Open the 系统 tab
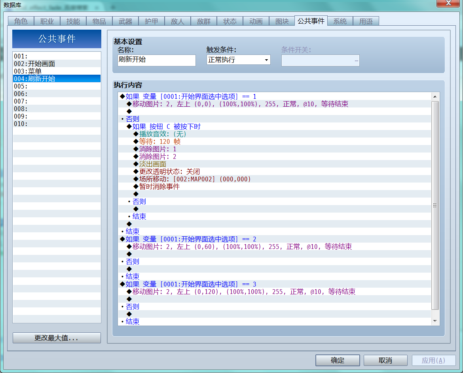Screen dimensions: 463x373 340,21
